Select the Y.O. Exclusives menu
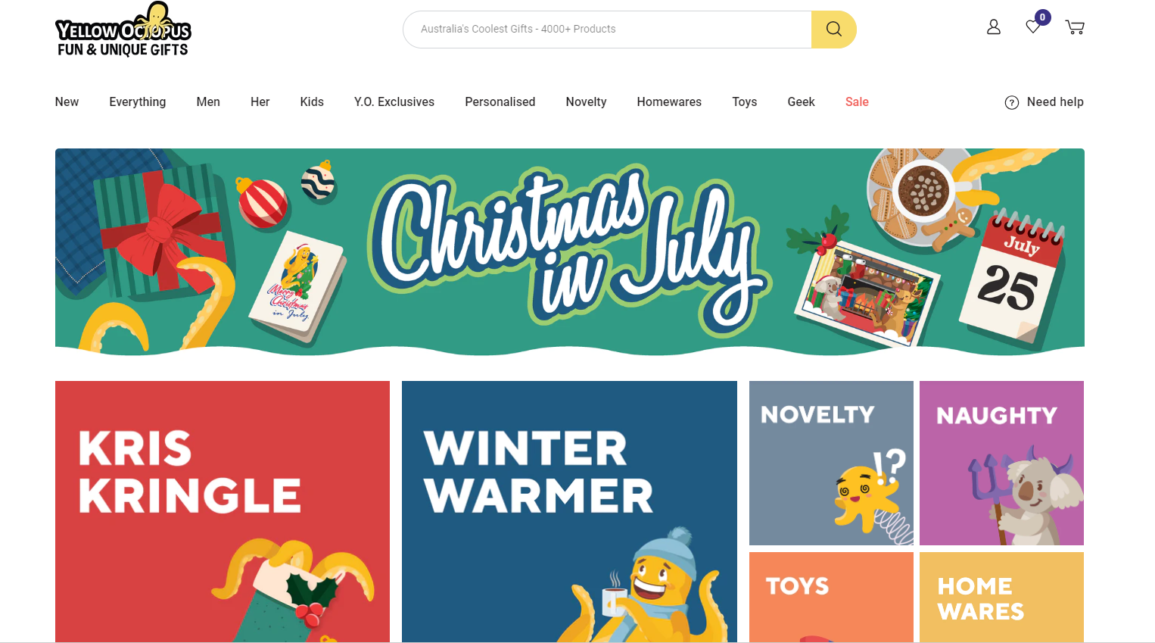 [x=394, y=101]
